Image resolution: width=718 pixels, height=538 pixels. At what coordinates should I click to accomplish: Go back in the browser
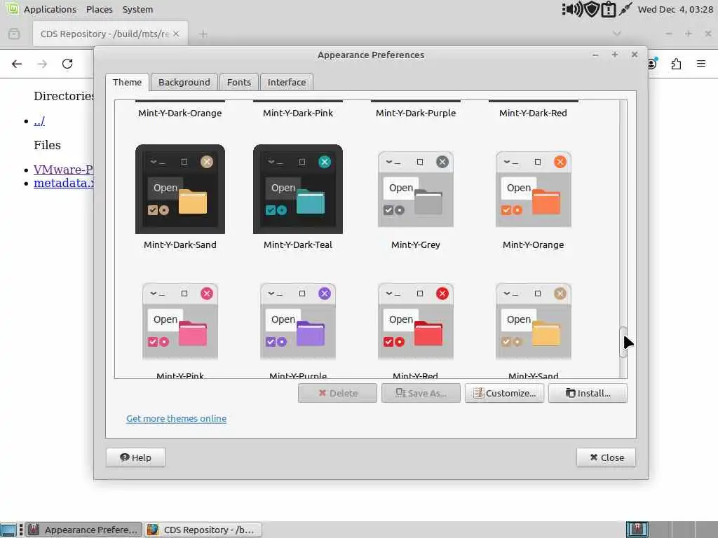point(17,64)
